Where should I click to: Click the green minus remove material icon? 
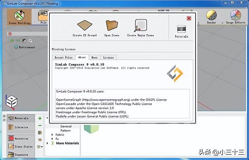click(x=40, y=125)
